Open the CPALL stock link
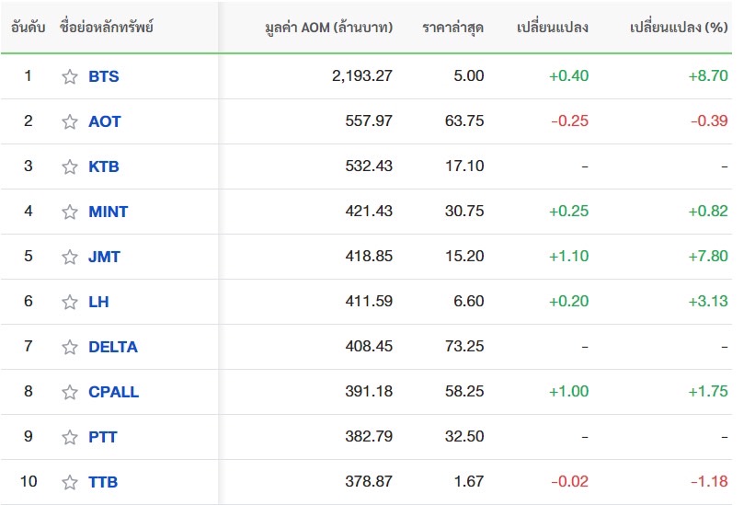This screenshot has width=744, height=505. 113,392
